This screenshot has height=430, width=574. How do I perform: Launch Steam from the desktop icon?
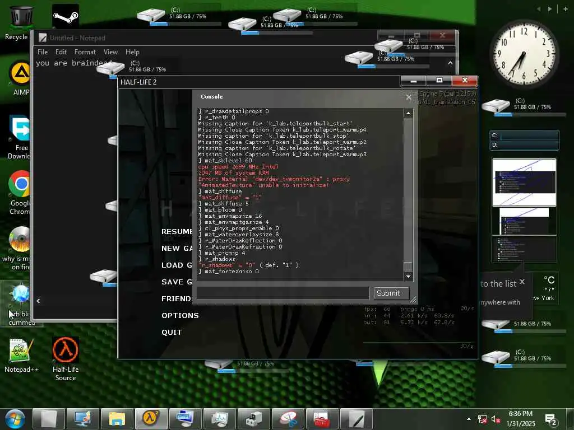click(x=66, y=16)
